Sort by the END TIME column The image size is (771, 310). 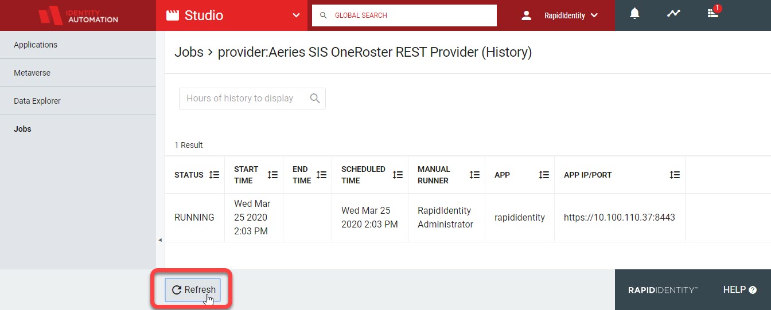[321, 175]
